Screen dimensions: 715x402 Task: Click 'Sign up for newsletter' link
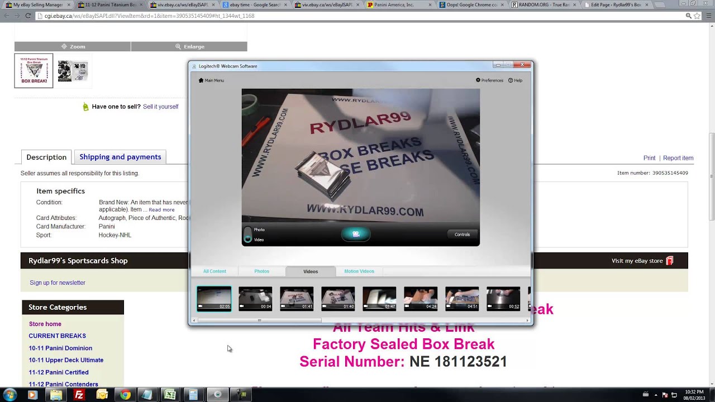pos(58,283)
